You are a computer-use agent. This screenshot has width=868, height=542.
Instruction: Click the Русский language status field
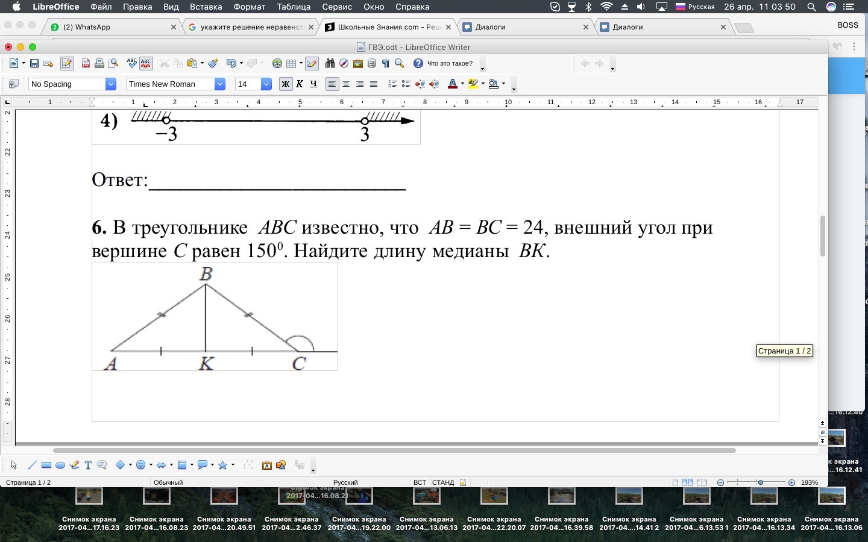coord(346,482)
